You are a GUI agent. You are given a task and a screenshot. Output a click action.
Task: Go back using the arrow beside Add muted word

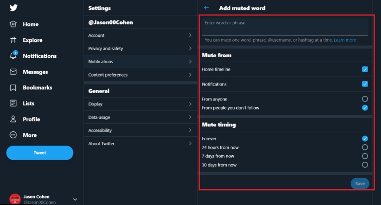[x=206, y=8]
